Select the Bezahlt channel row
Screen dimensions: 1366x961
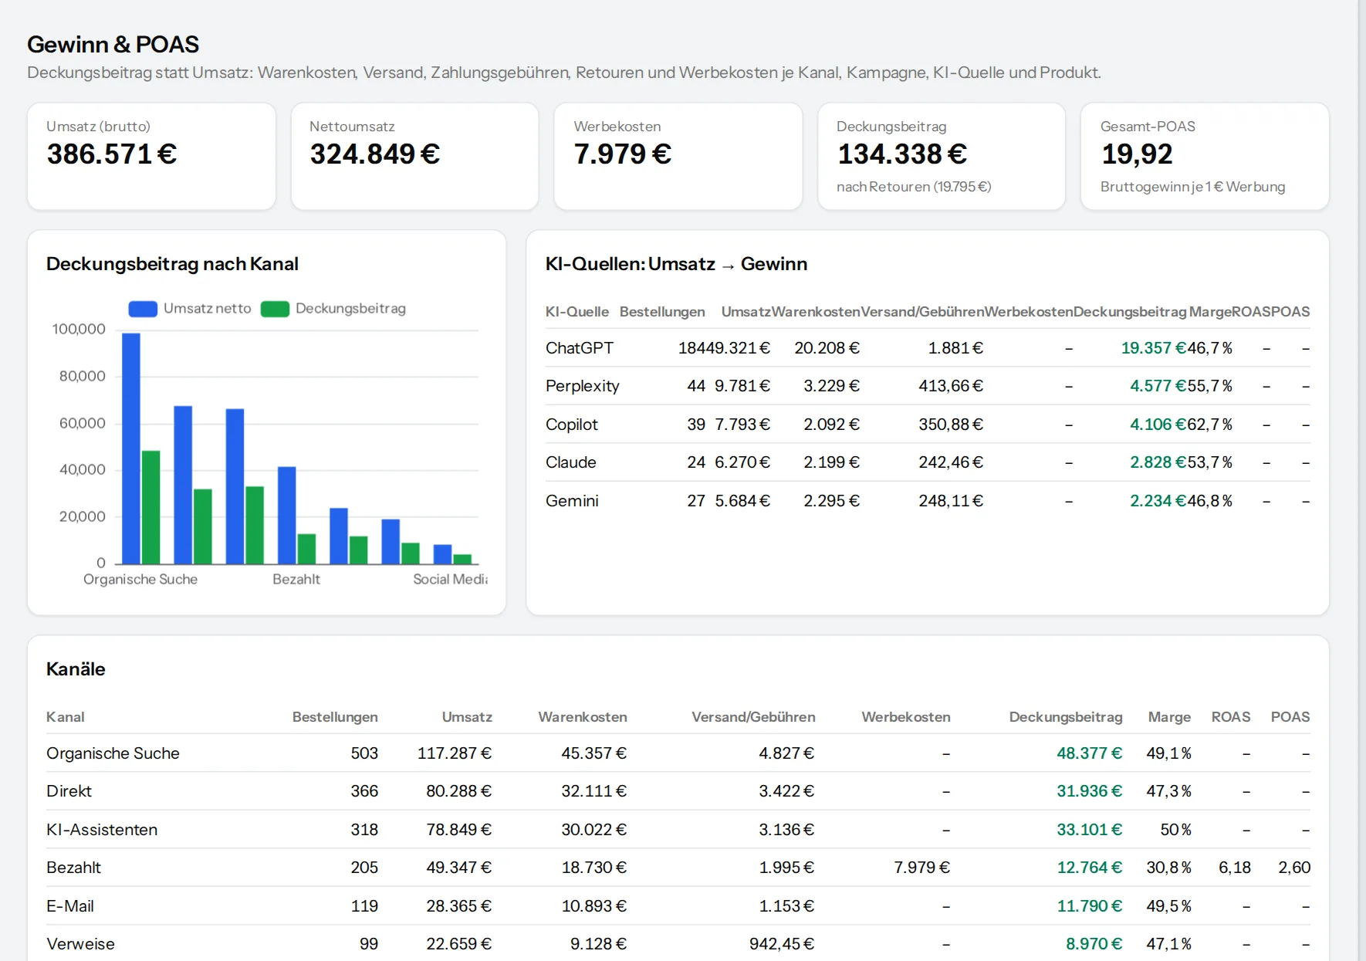pos(678,868)
